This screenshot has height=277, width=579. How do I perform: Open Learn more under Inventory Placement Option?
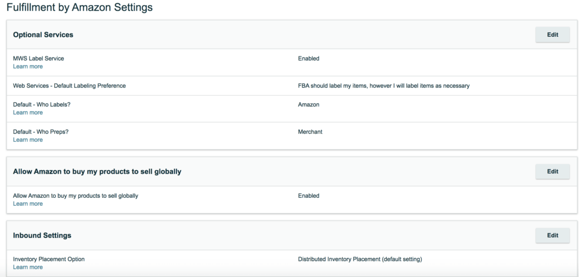coord(28,267)
